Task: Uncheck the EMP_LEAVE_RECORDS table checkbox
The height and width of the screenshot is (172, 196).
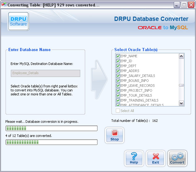Action: [x=118, y=86]
